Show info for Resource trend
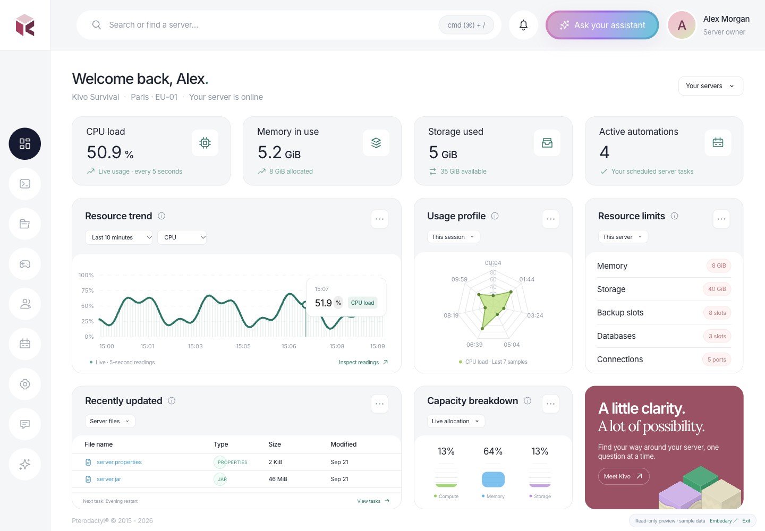 pyautogui.click(x=161, y=216)
